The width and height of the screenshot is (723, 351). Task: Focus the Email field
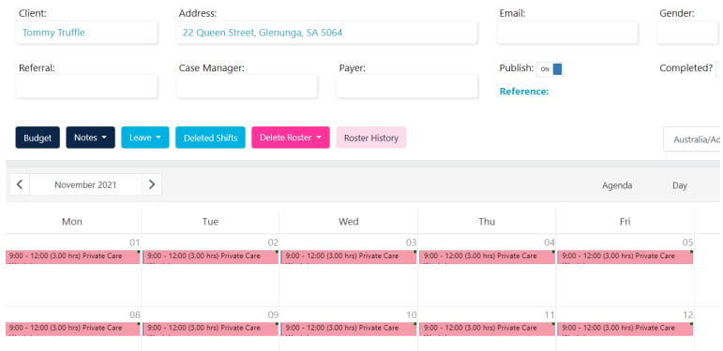pos(567,33)
